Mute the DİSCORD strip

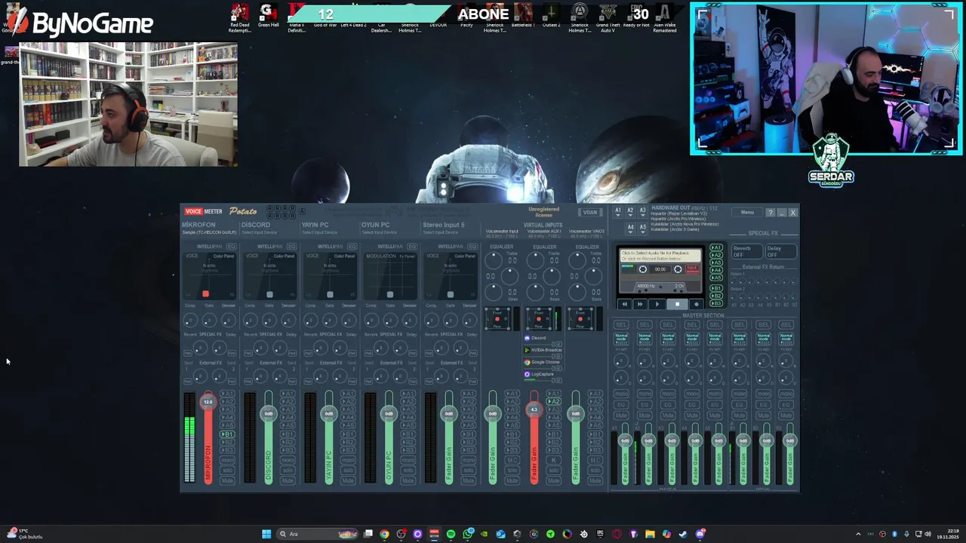[288, 480]
